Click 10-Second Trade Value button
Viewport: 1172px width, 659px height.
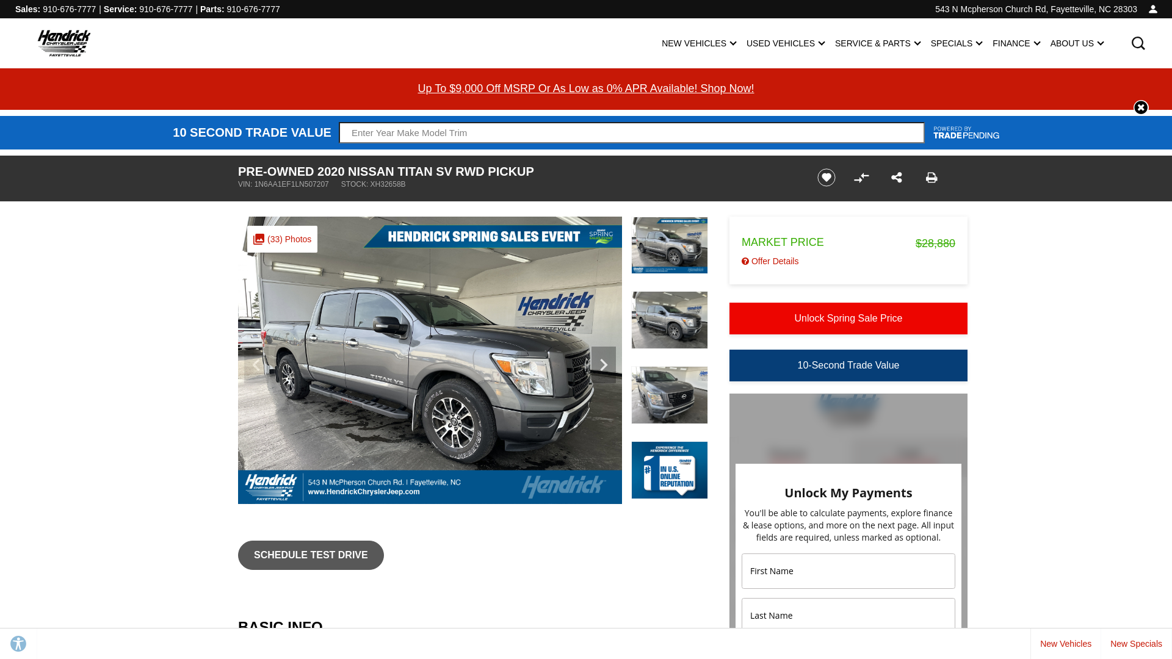click(x=848, y=366)
